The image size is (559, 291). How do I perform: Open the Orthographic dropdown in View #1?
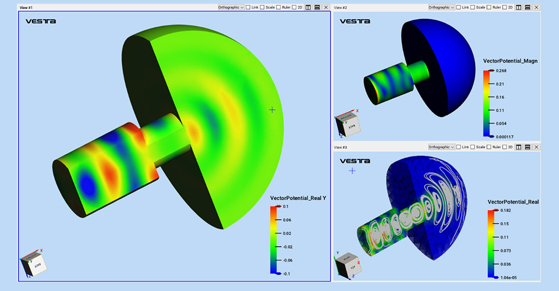[230, 8]
